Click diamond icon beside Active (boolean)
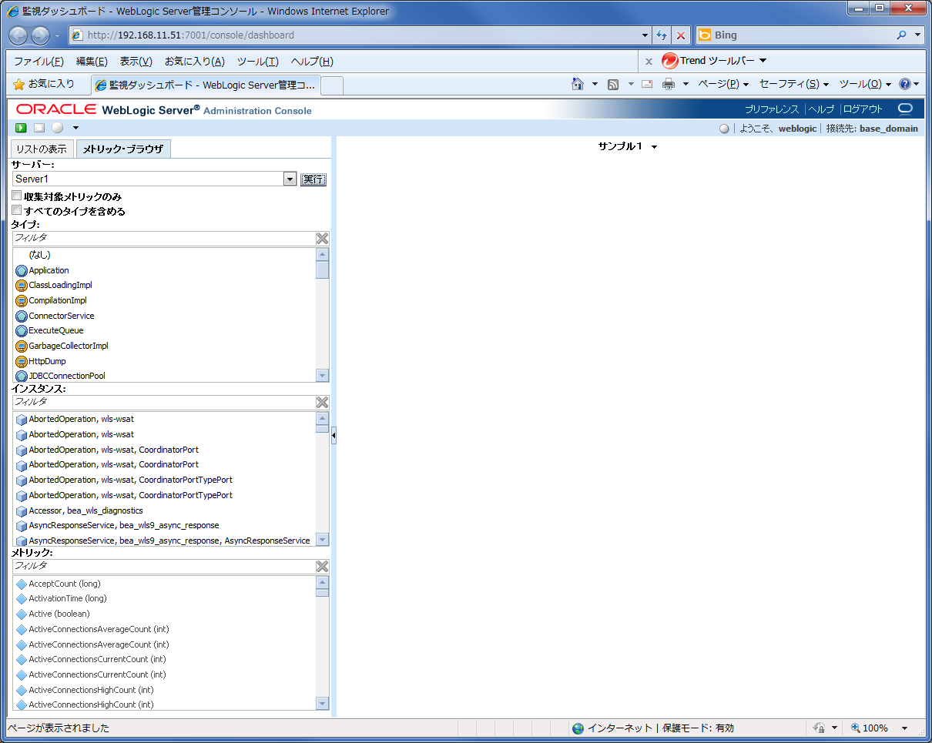This screenshot has height=743, width=932. 22,614
